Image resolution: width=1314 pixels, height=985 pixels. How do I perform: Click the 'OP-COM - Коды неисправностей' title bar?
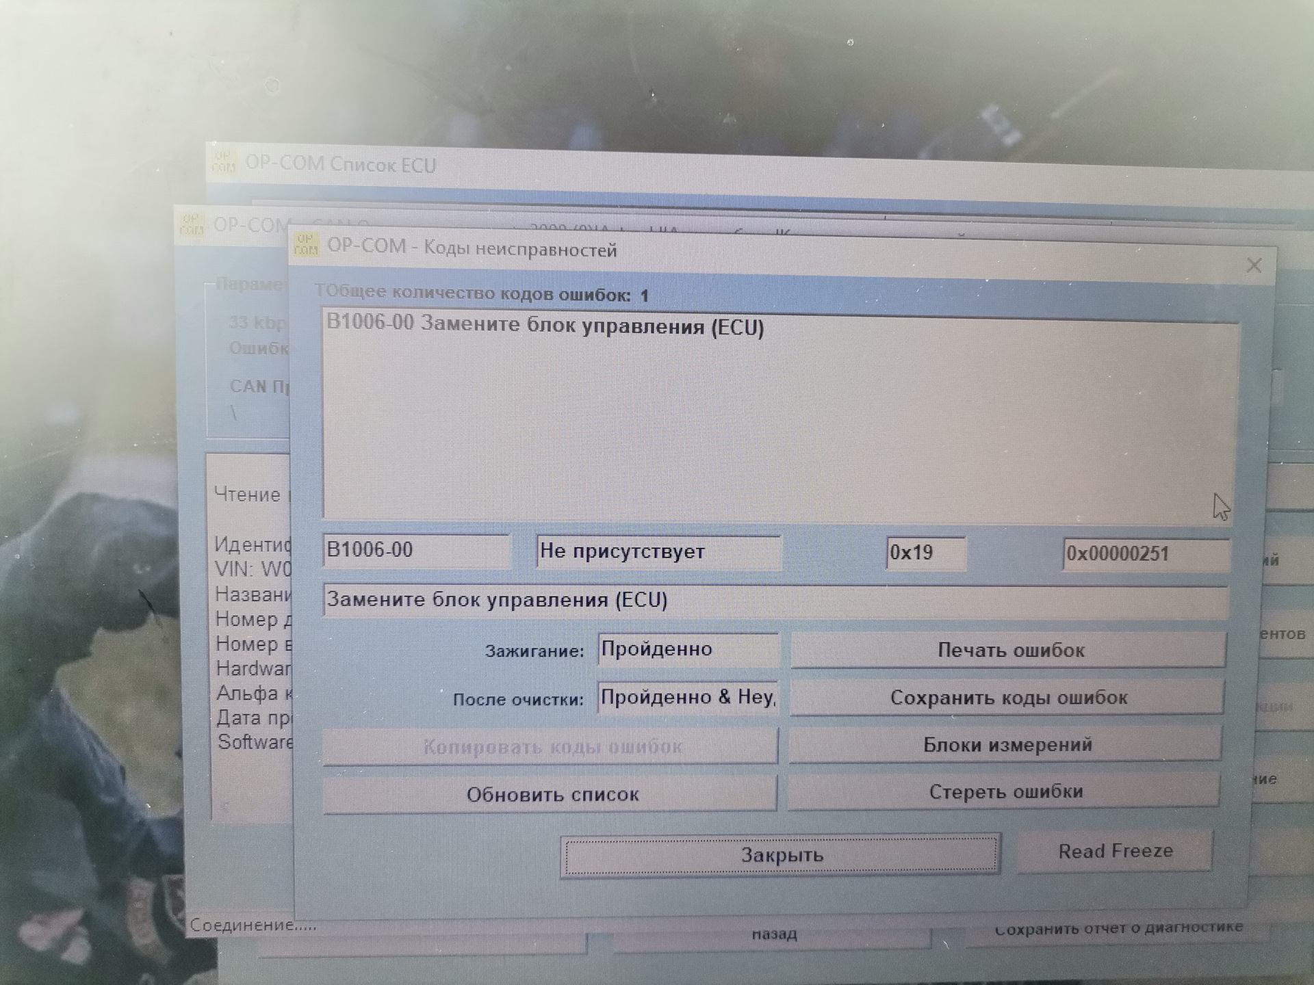472,248
